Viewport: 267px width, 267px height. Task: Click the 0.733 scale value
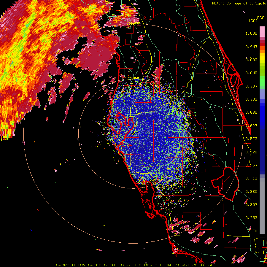click(251, 99)
